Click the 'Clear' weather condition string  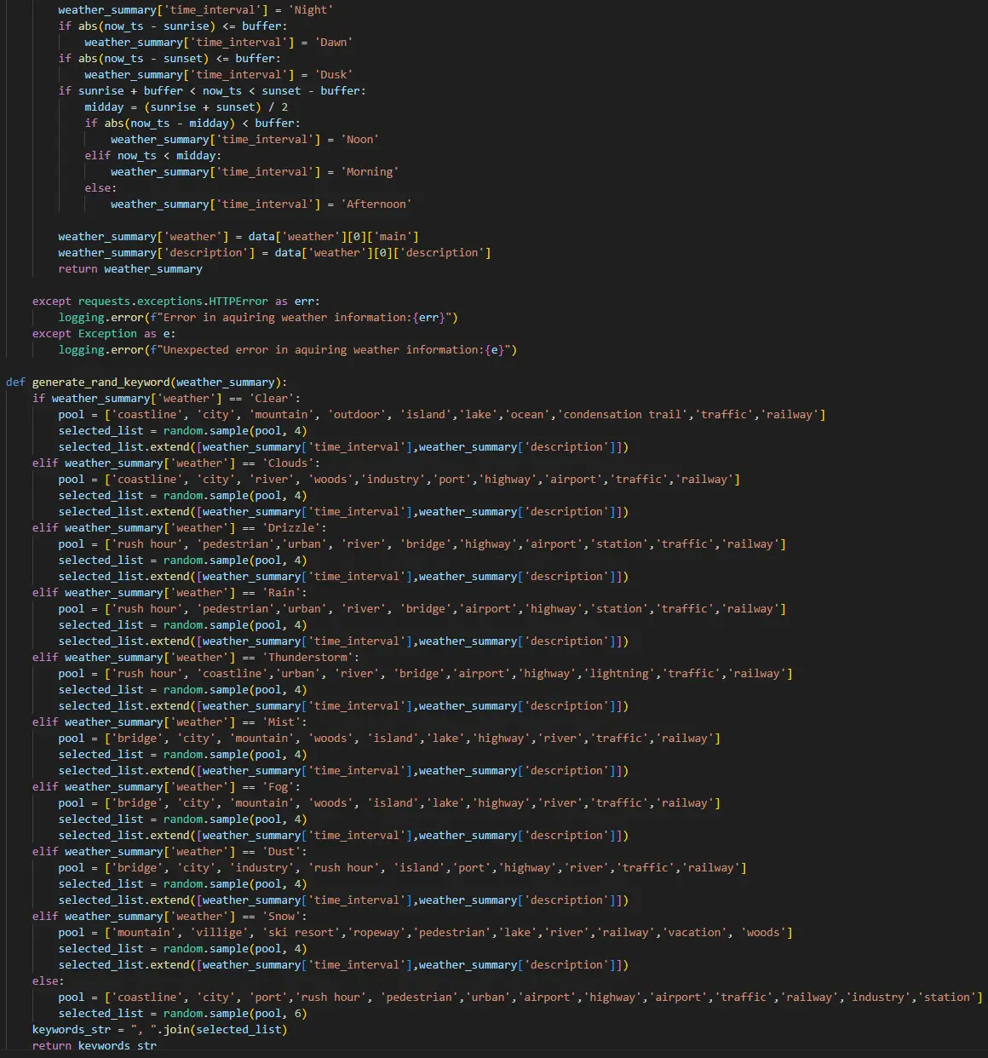(x=271, y=399)
